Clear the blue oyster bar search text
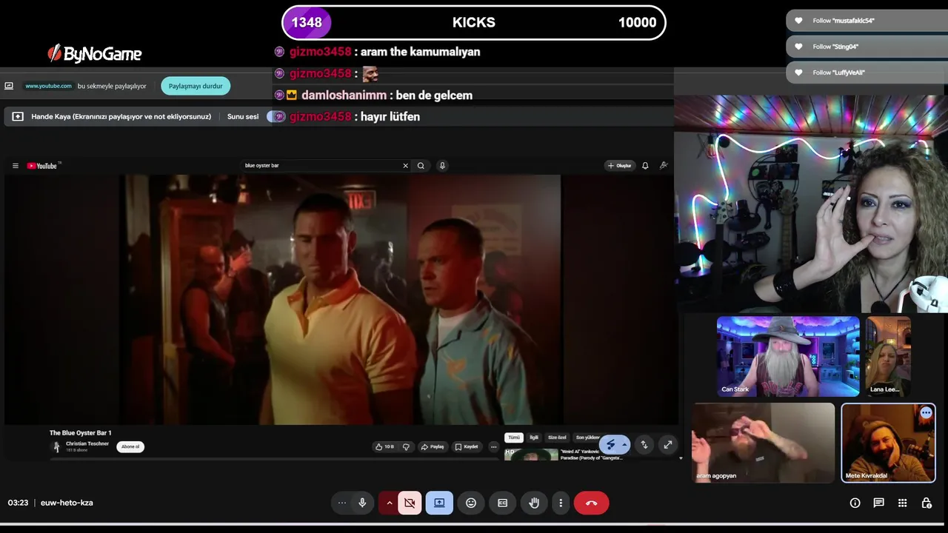This screenshot has height=533, width=948. tap(405, 166)
